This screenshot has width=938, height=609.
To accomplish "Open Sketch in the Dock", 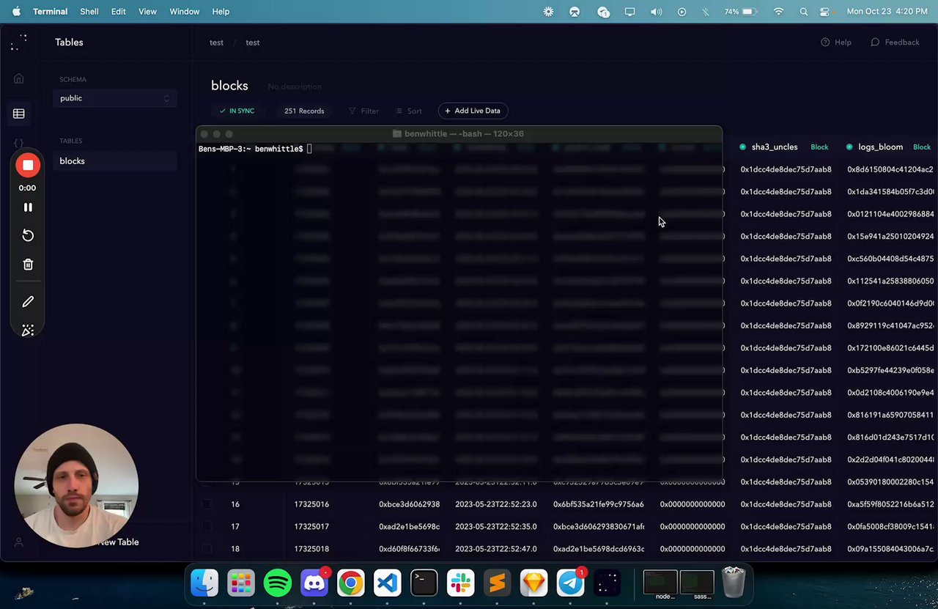I will (x=534, y=583).
